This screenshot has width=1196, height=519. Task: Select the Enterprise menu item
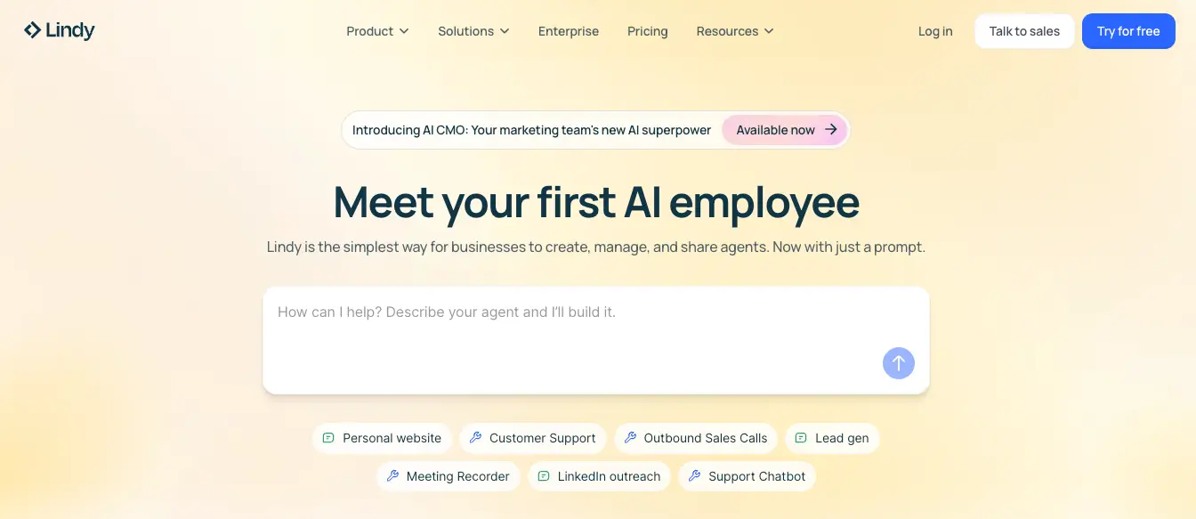[568, 31]
